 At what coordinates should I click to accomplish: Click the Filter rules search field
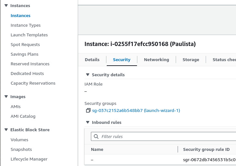point(163,136)
